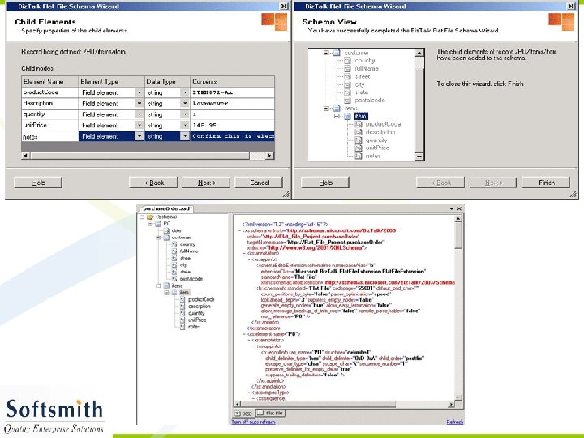Click left arrow of child nodes scrollbar

coord(25,155)
